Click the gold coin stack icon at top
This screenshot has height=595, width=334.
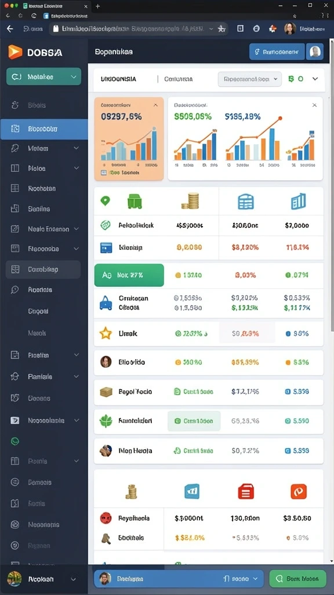pos(190,200)
